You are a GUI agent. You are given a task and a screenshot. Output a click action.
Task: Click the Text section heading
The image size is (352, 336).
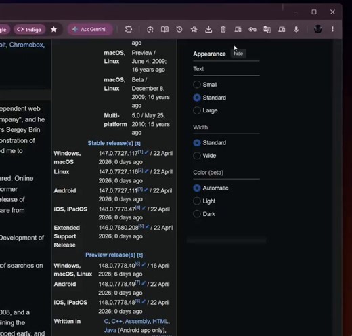point(198,69)
